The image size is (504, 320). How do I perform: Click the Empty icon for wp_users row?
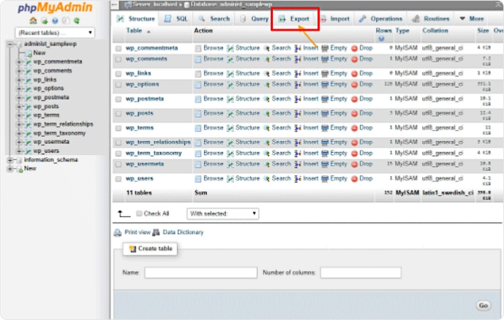tap(325, 179)
